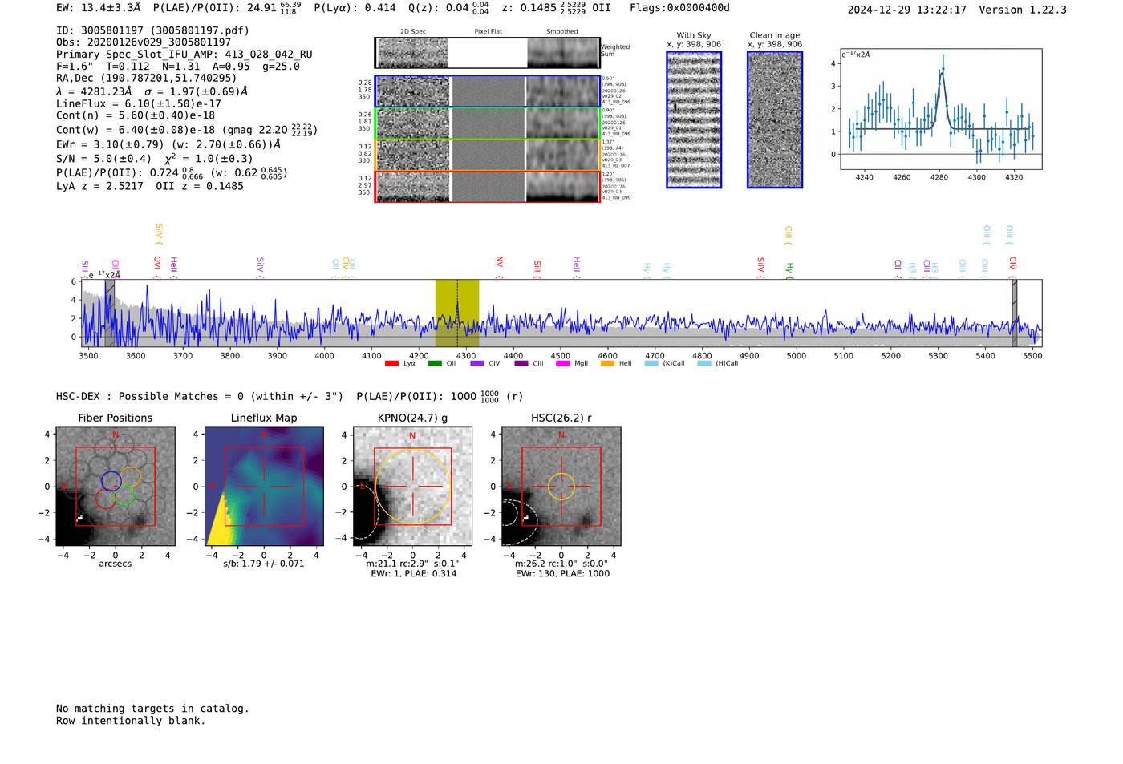Click the red N marker in KPNO g image
The width and height of the screenshot is (1123, 764).
point(412,435)
